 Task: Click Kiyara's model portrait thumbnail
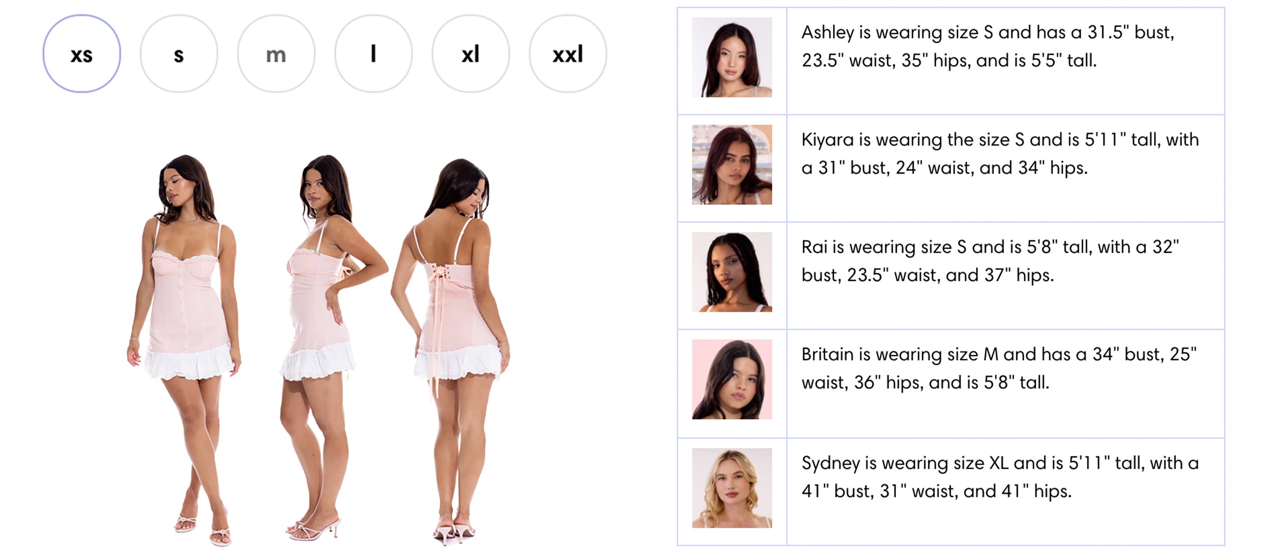pyautogui.click(x=732, y=164)
